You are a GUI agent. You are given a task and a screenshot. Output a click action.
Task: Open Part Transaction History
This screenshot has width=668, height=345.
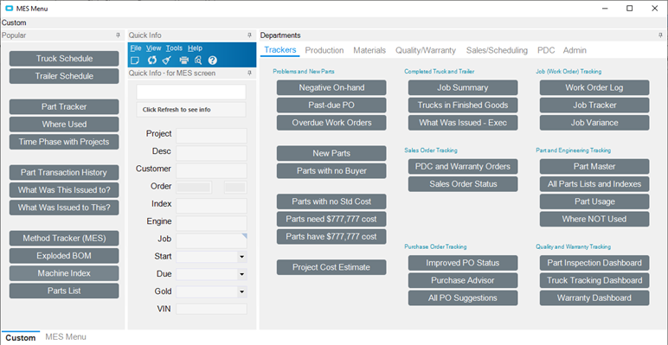(x=64, y=173)
